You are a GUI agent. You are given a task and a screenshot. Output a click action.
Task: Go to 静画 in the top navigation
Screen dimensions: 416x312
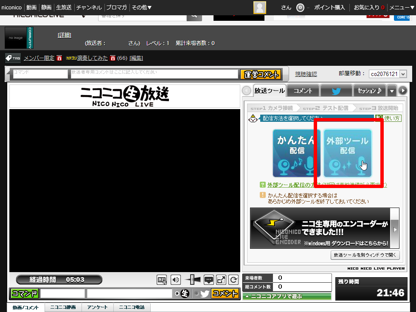click(x=46, y=8)
